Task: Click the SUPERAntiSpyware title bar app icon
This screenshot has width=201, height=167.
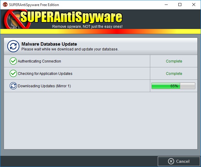Action: coord(5,5)
